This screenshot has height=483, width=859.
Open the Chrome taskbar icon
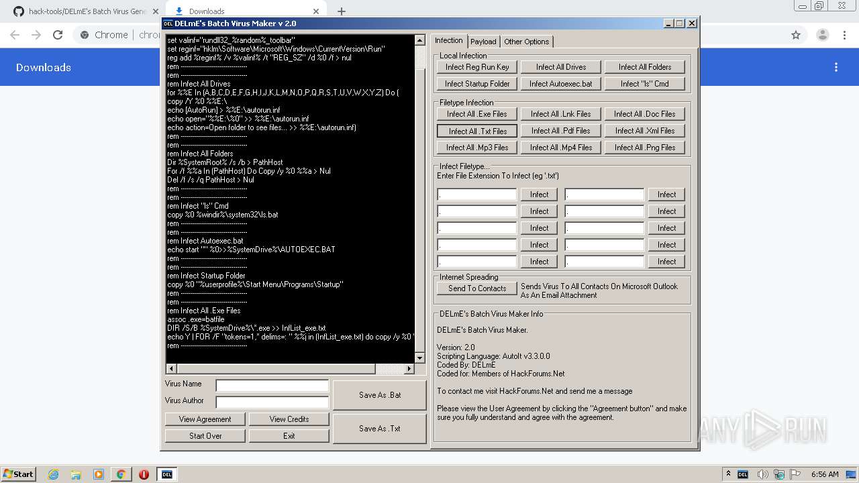pyautogui.click(x=121, y=474)
